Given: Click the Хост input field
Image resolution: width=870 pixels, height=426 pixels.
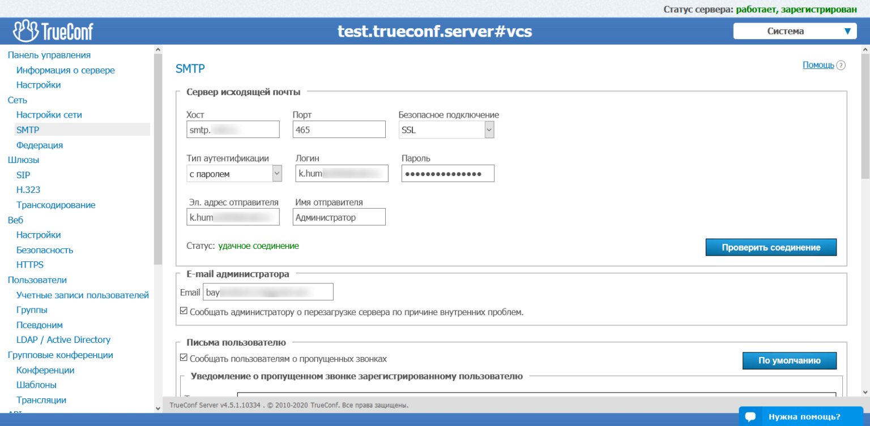Looking at the screenshot, I should pos(233,130).
